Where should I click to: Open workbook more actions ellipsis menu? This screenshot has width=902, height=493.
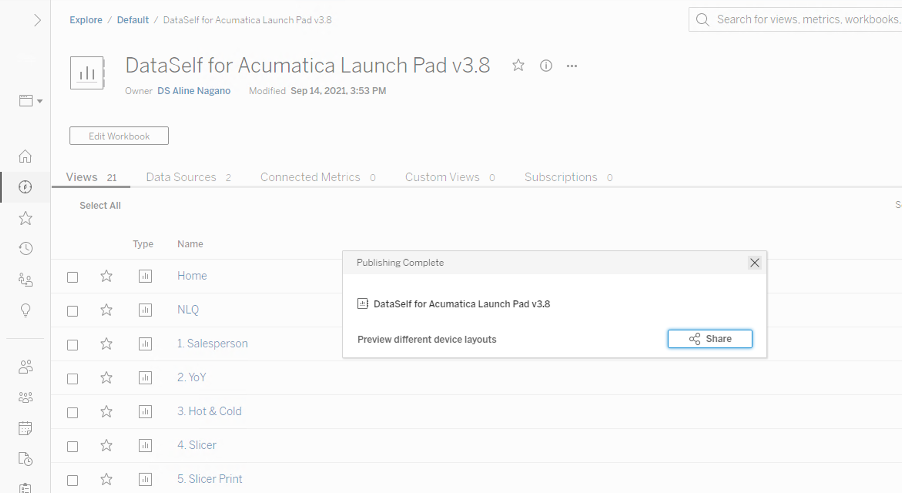(x=572, y=66)
